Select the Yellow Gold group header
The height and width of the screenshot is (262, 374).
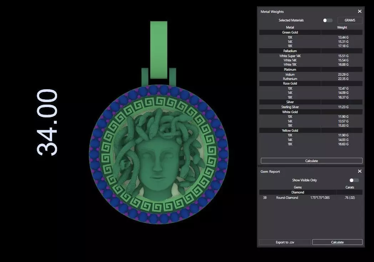pyautogui.click(x=311, y=131)
